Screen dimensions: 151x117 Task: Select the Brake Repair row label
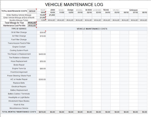coord(19,65)
